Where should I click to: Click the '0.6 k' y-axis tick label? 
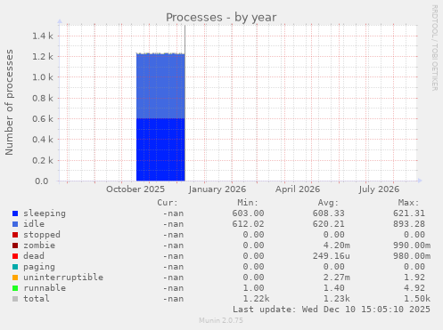click(43, 119)
